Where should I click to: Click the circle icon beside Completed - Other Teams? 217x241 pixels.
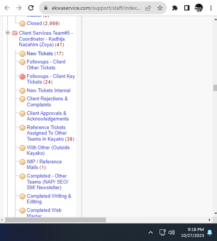[22, 176]
